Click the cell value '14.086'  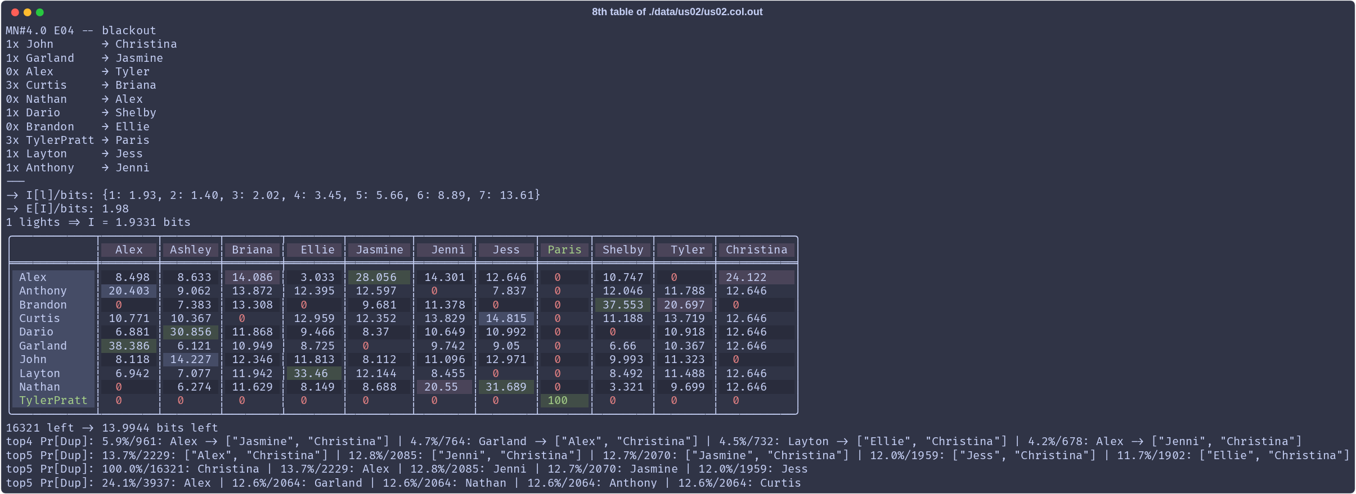pyautogui.click(x=252, y=277)
